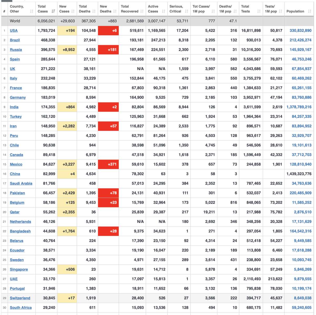The width and height of the screenshot is (316, 315).
Task: Open the Iran country link
Action: point(13,126)
